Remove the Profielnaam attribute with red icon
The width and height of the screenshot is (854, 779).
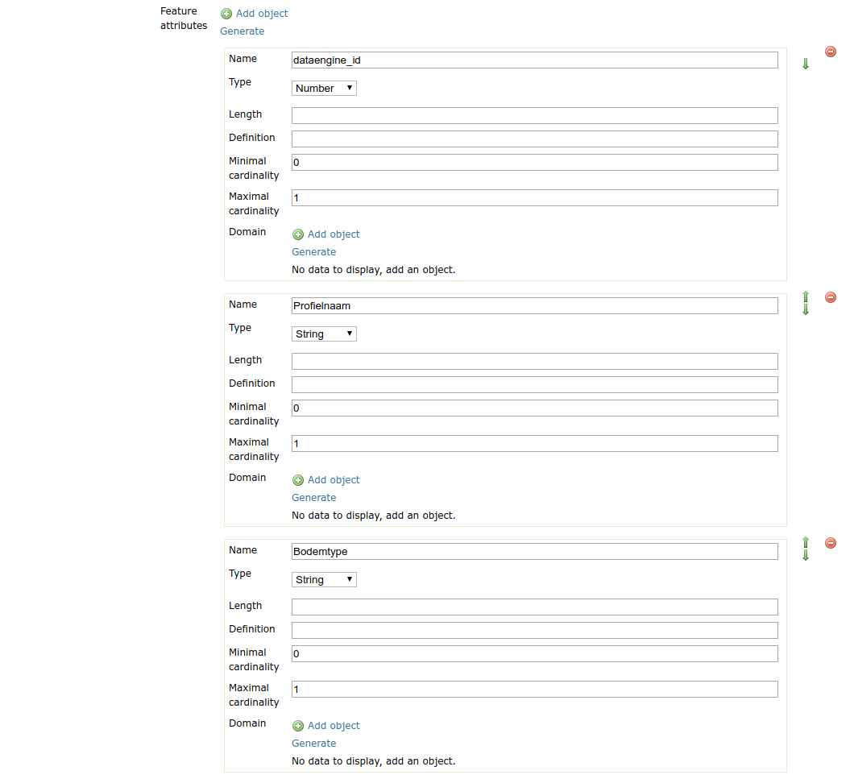coord(831,297)
